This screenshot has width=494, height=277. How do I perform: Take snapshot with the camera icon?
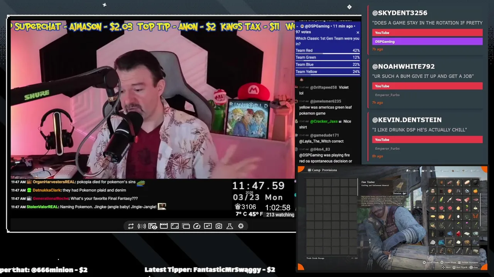point(219,226)
